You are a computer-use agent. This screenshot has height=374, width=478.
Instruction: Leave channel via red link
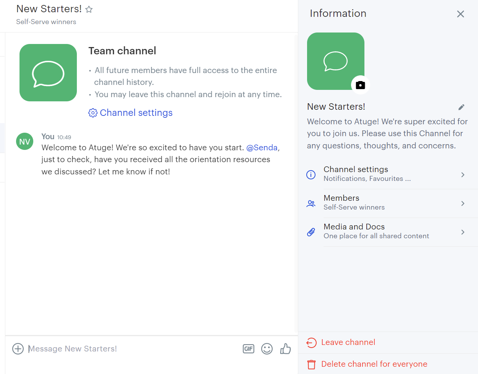click(x=348, y=342)
